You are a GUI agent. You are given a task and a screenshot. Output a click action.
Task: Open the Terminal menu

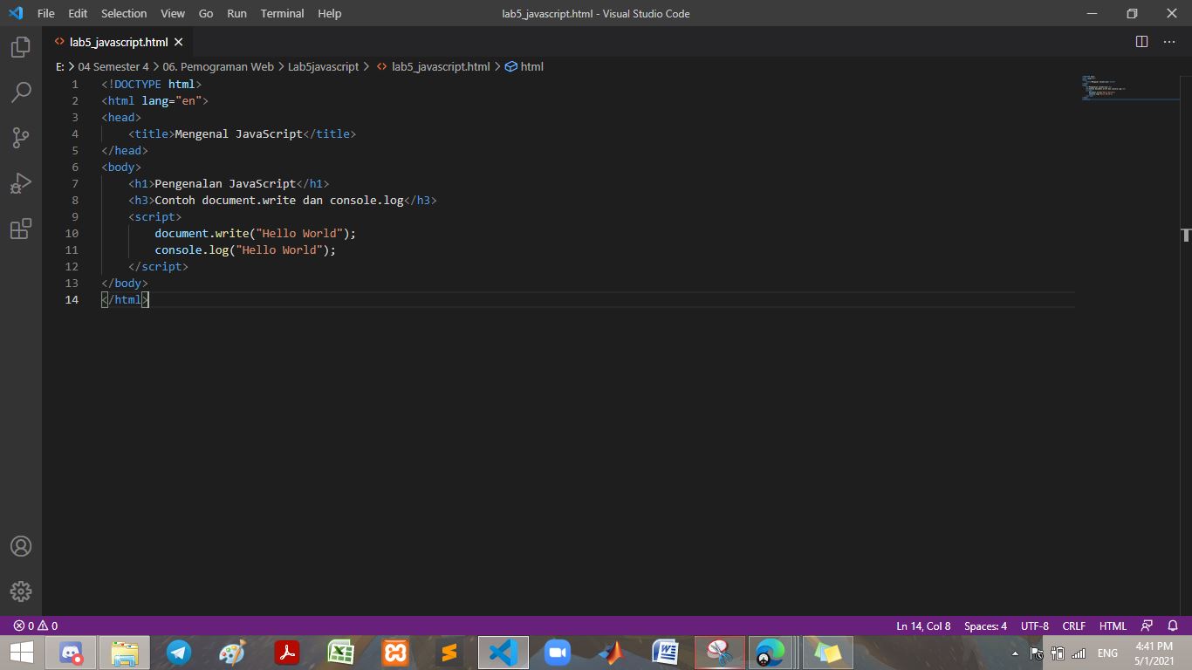(281, 13)
